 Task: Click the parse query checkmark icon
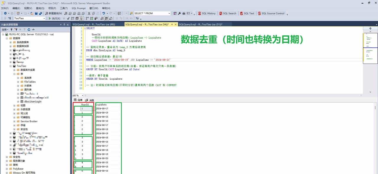pos(68,18)
